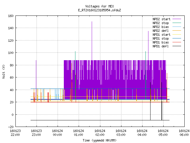Click the x-axis tick '160124 02:00'
The width and height of the screenshot is (190, 143).
(x=100, y=133)
